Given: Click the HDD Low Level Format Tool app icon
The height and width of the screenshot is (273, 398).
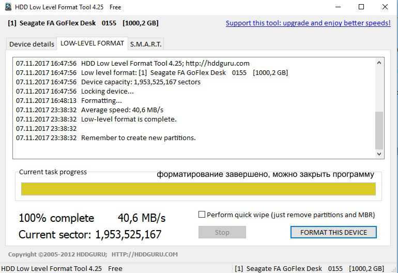Looking at the screenshot, I should point(8,7).
